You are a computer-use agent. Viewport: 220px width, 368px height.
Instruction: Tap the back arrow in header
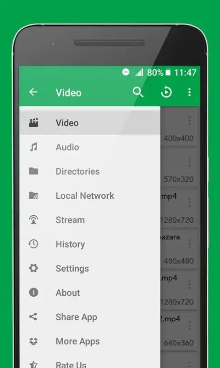pos(33,92)
